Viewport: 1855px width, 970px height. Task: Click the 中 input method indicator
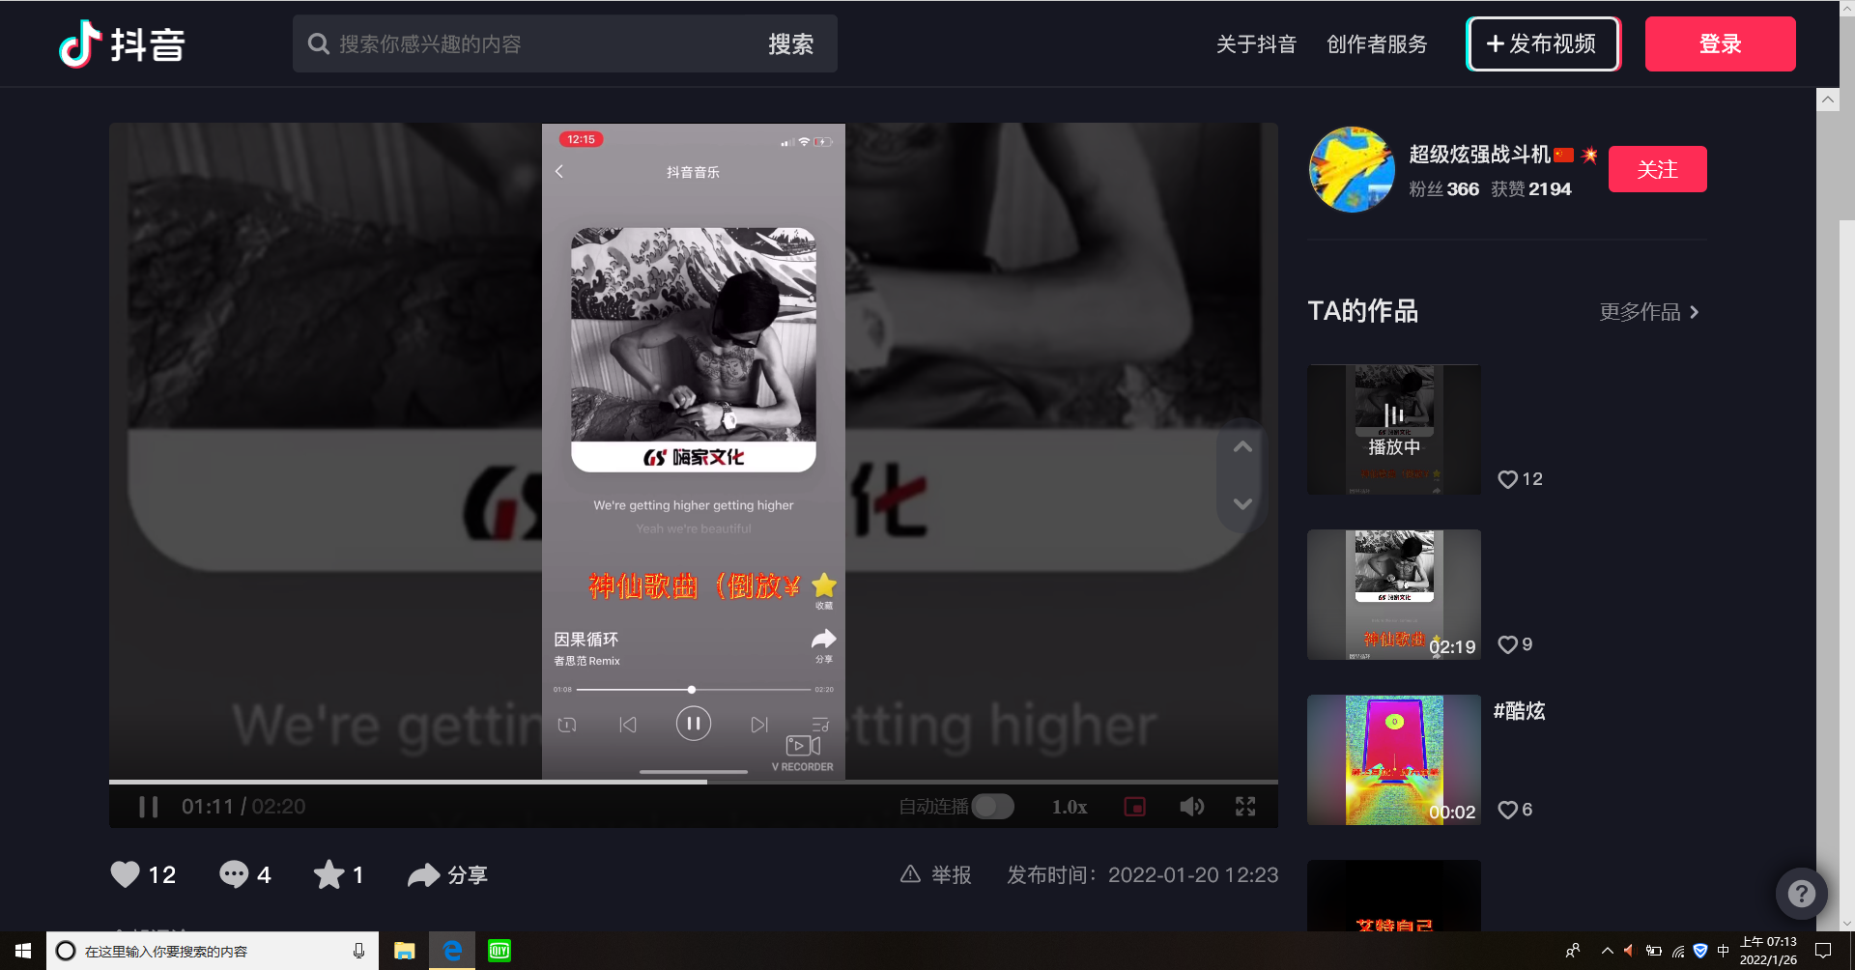coord(1723,951)
